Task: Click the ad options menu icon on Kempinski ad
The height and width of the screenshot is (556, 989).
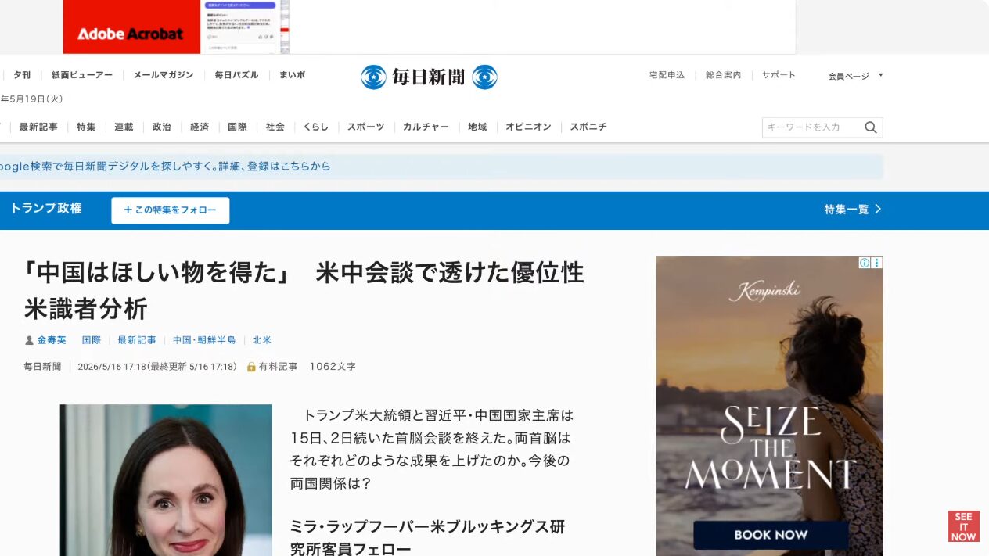Action: pos(877,263)
